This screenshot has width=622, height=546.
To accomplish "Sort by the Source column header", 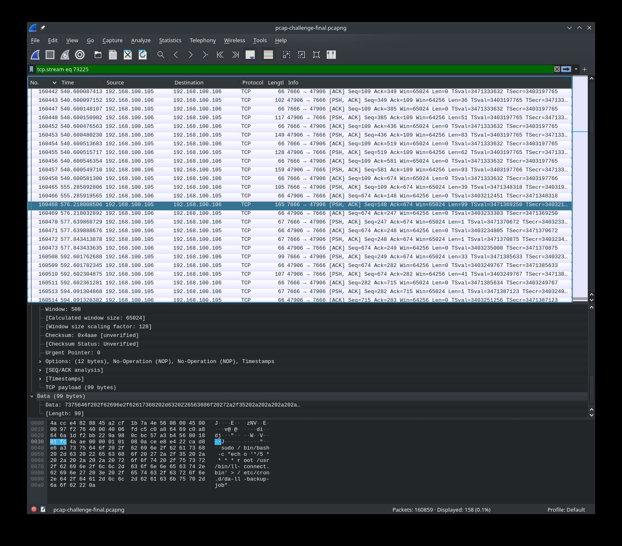I will click(x=138, y=82).
